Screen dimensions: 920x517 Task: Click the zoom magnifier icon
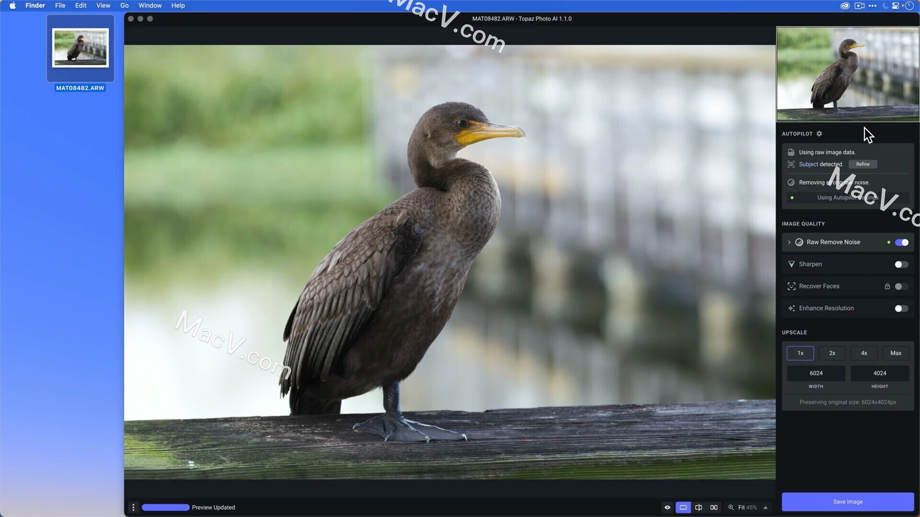tap(731, 507)
